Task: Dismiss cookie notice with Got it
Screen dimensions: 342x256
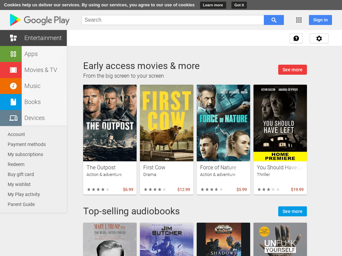Action: (239, 5)
